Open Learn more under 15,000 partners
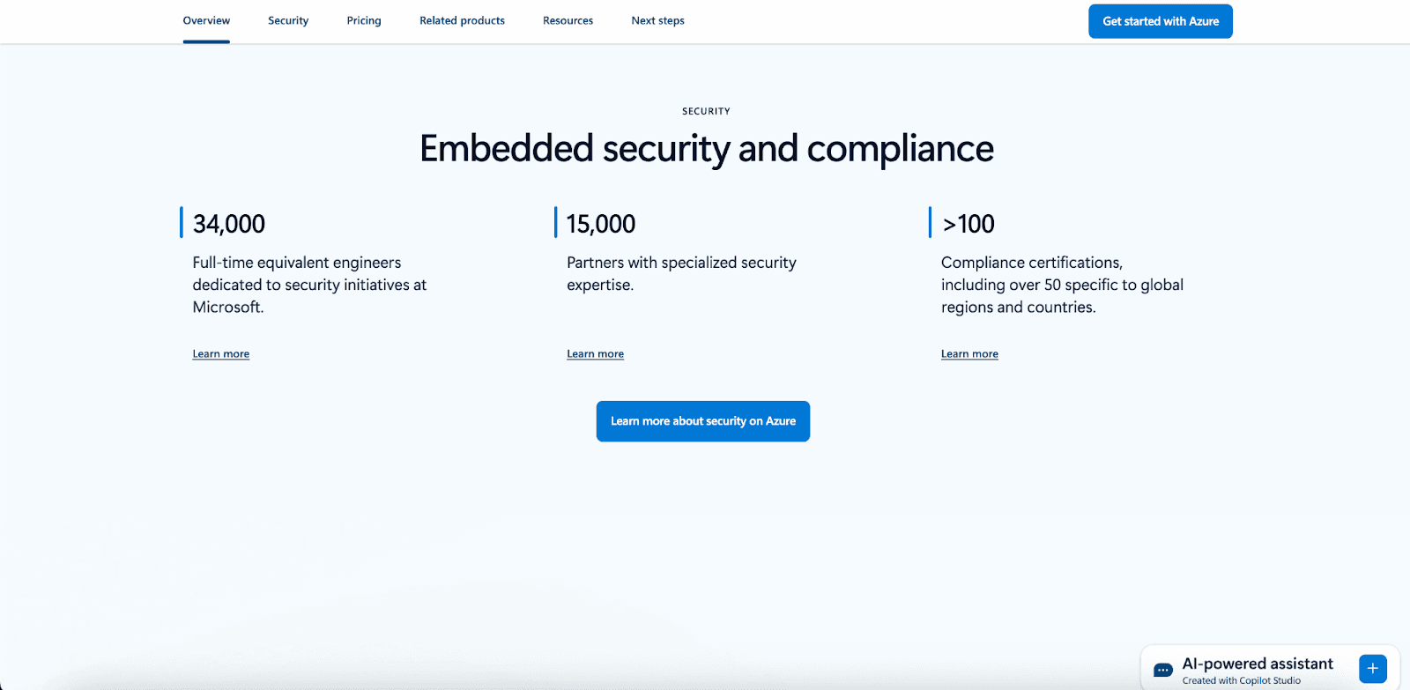Screen dimensions: 1410x690 pos(595,353)
